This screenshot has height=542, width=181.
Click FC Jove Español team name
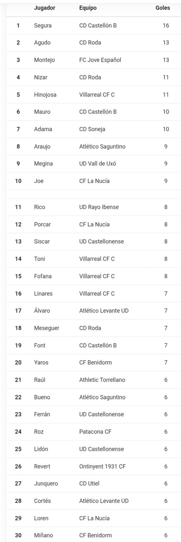pyautogui.click(x=100, y=60)
